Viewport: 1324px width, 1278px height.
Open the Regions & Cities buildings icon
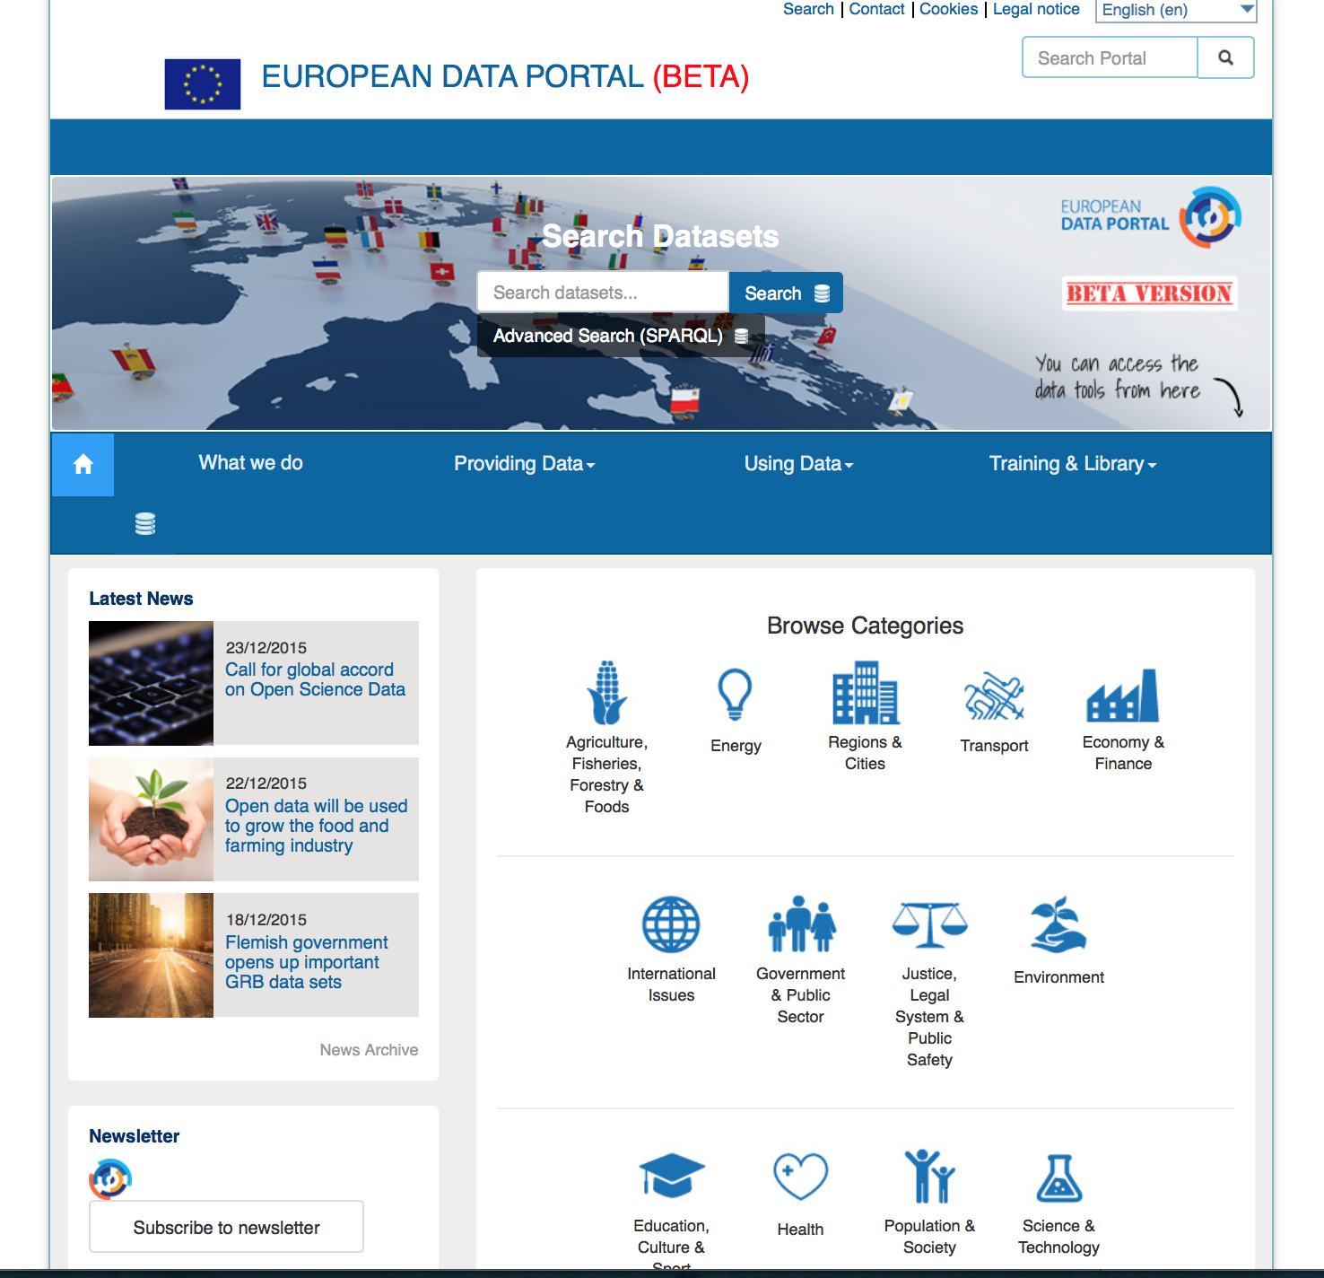pyautogui.click(x=865, y=692)
